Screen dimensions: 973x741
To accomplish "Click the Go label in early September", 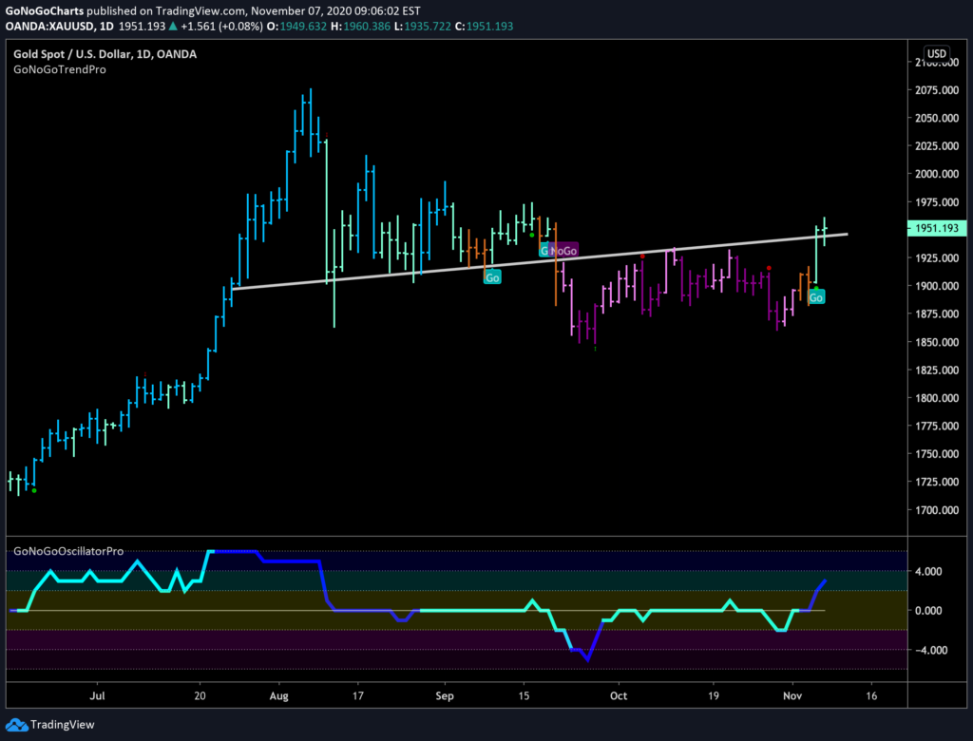I will pos(492,277).
